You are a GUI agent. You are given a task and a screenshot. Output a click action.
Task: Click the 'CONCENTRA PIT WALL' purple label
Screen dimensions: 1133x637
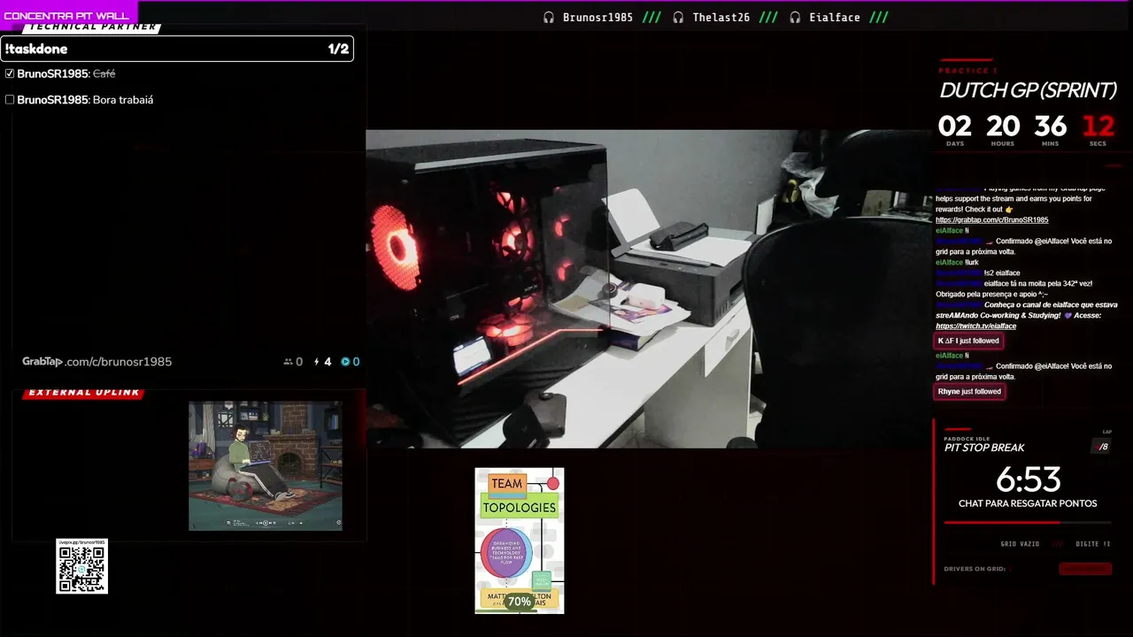point(66,15)
